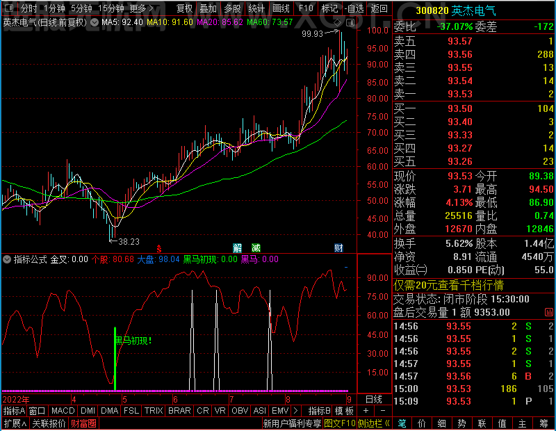Remove stock via -自选 button
This screenshot has width=556, height=431.
click(x=354, y=8)
